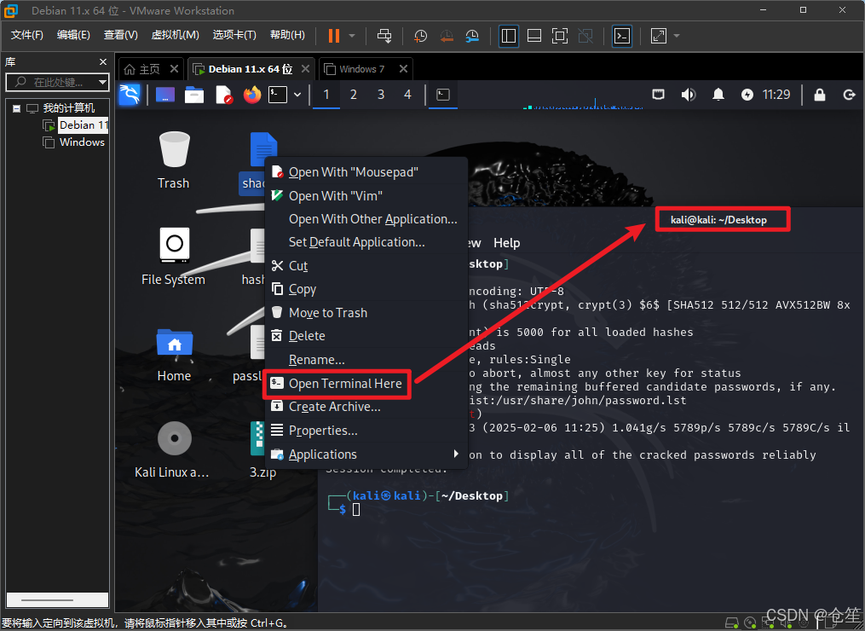This screenshot has height=631, width=865.
Task: Close the Debian 11.x 64 位 tab
Action: 306,69
